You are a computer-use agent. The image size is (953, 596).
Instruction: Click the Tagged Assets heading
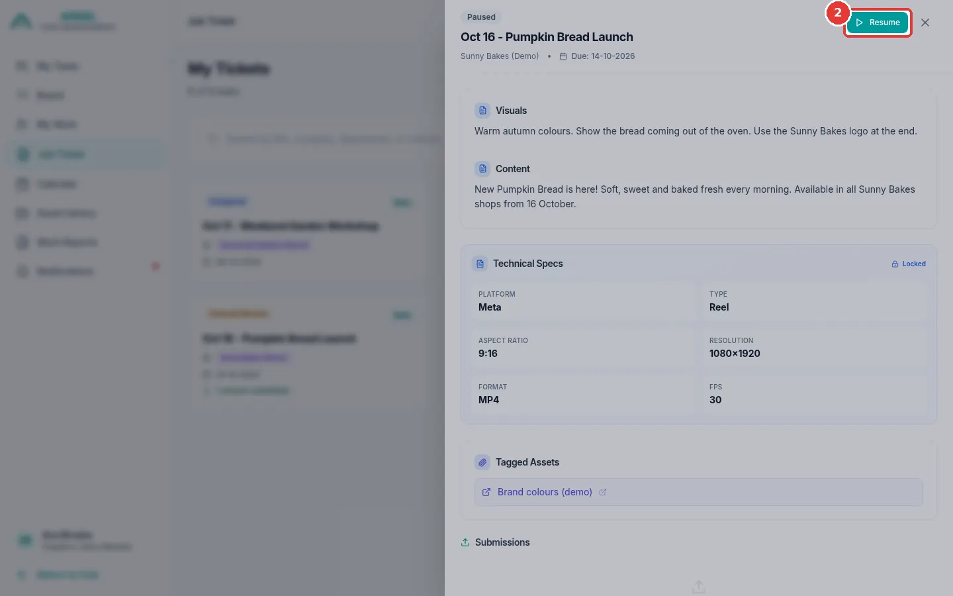(527, 462)
